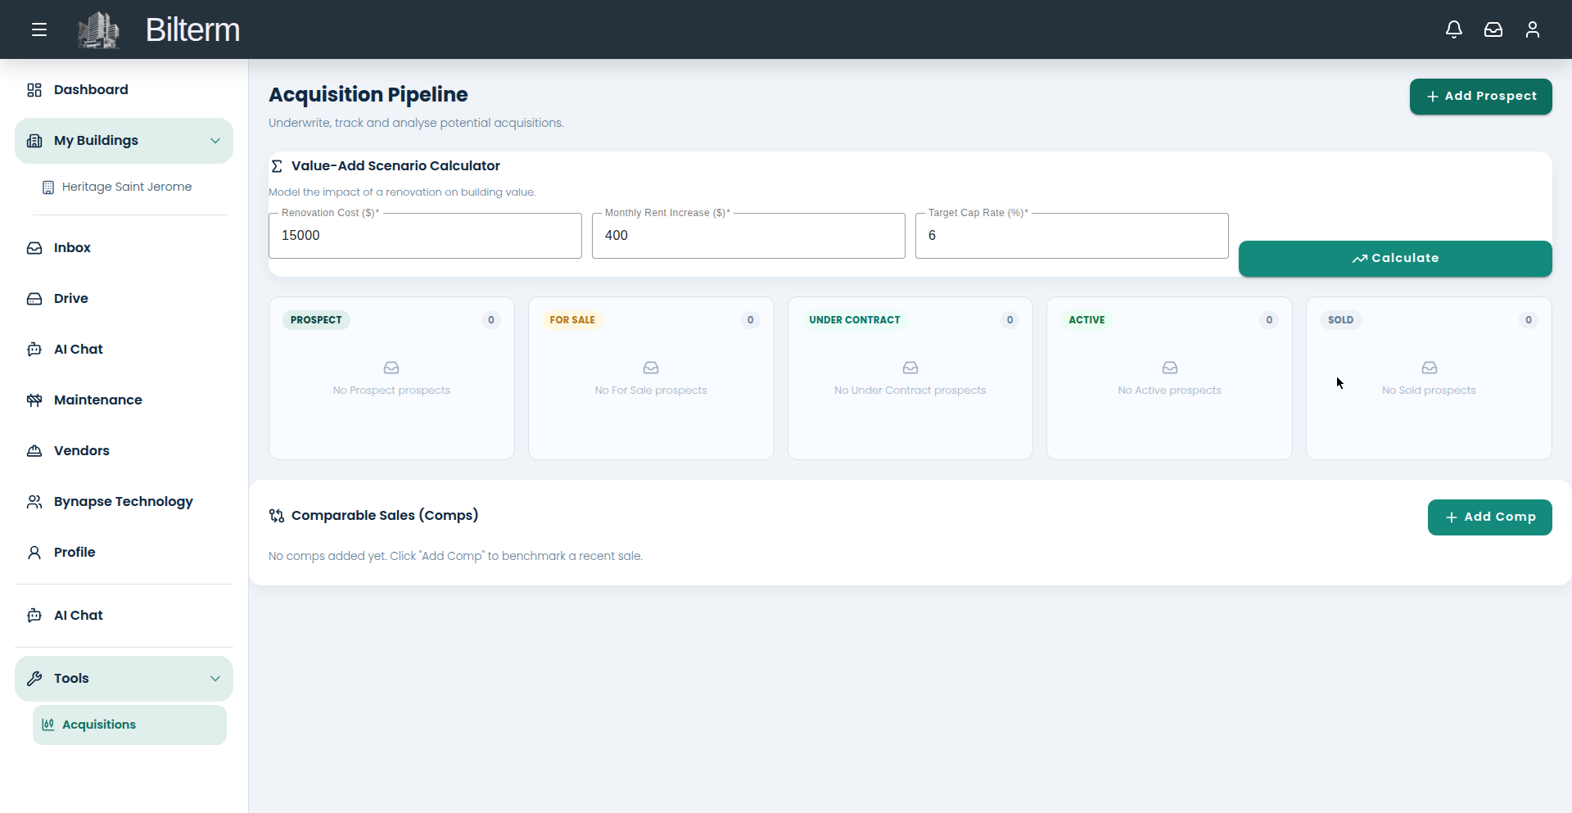Click the count badge in PROSPECT column
Image resolution: width=1572 pixels, height=813 pixels.
[491, 320]
